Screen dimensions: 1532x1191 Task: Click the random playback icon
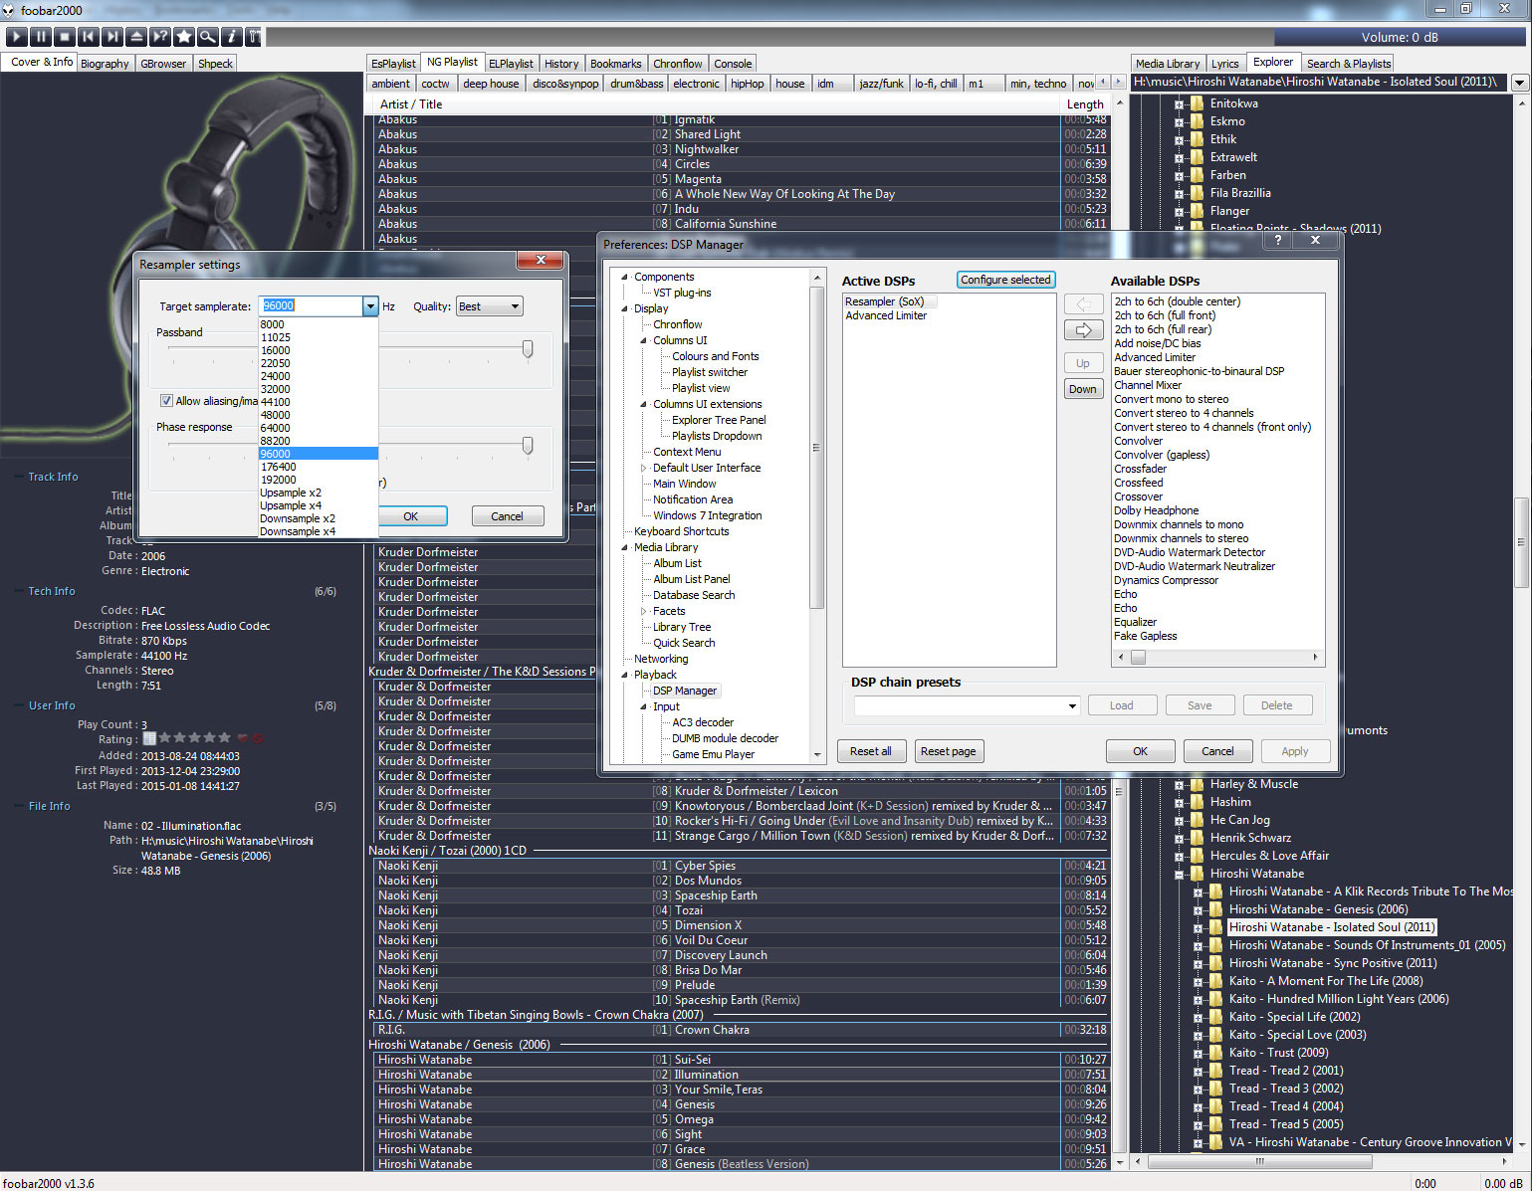tap(160, 37)
